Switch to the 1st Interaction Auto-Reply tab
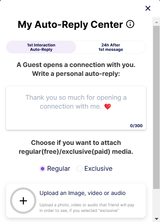Screen dimensions: 160x222 coord(41,47)
